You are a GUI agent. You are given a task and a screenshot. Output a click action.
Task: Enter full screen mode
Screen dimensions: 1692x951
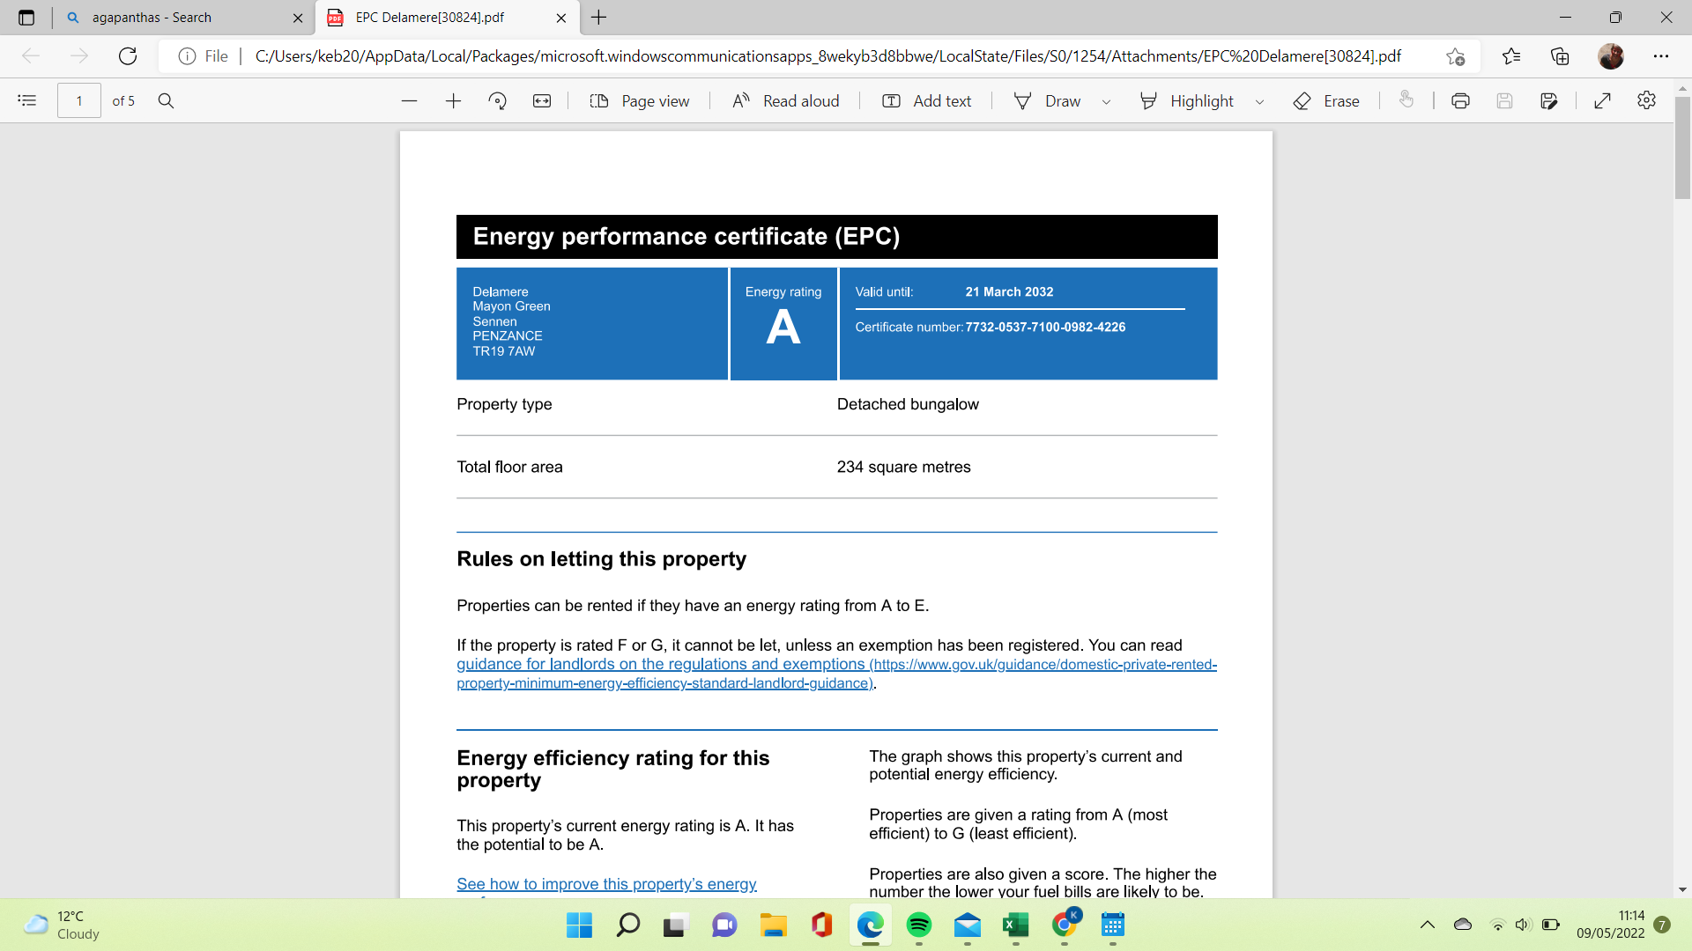[x=1602, y=100]
